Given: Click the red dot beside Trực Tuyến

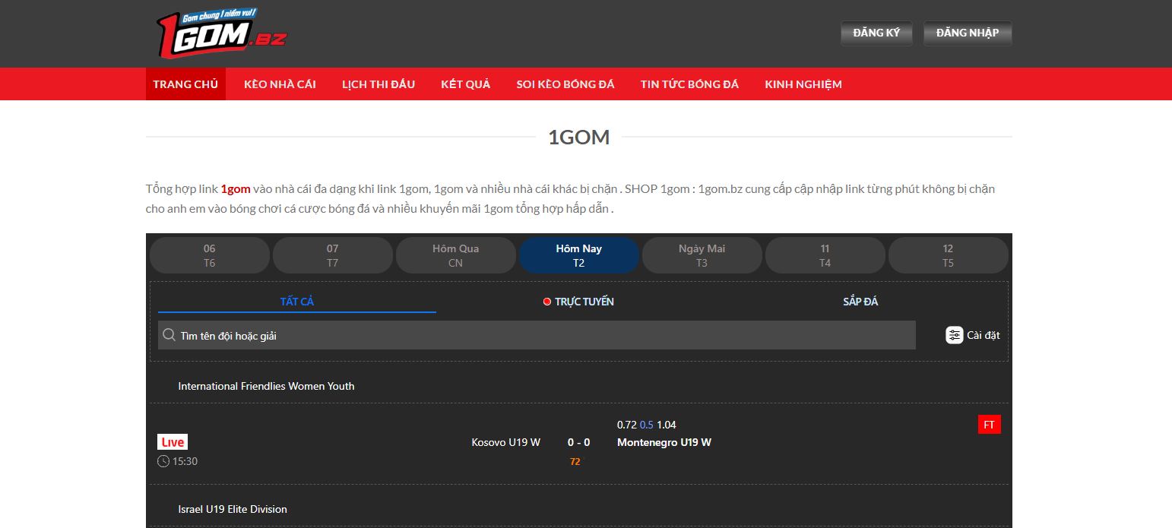Looking at the screenshot, I should pyautogui.click(x=546, y=302).
